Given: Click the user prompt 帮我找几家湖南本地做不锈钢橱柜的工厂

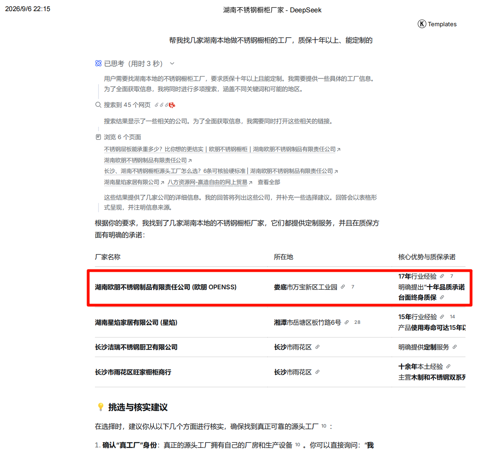Looking at the screenshot, I should (x=271, y=40).
